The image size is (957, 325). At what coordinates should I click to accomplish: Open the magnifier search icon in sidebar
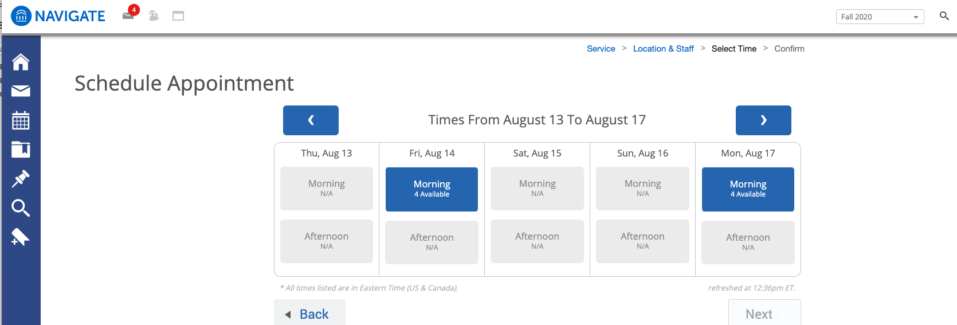[x=21, y=208]
